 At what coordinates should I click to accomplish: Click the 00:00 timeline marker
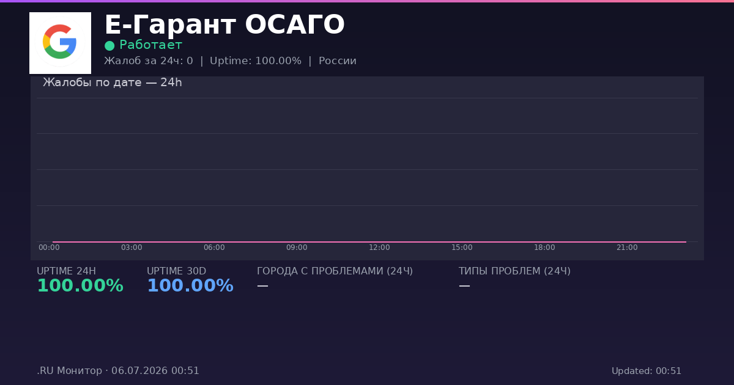click(49, 248)
